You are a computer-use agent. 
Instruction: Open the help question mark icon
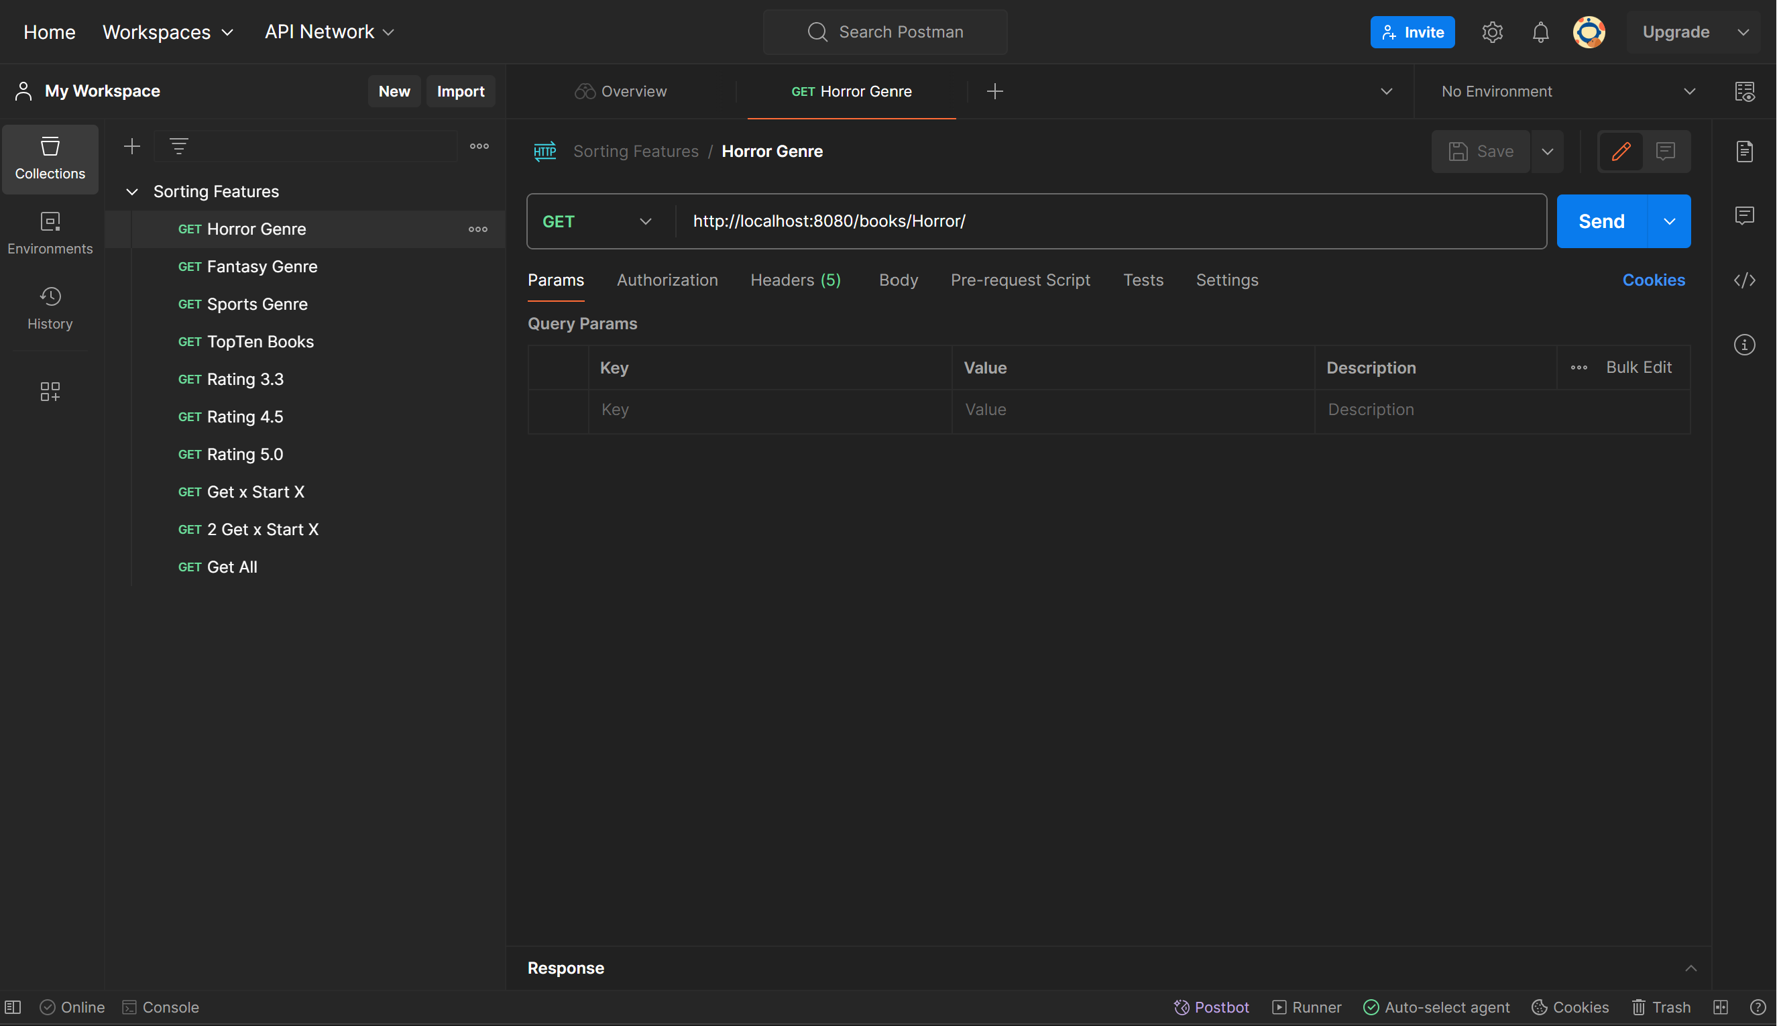click(1758, 1008)
